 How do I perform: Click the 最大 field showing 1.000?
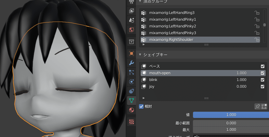tap(231, 130)
